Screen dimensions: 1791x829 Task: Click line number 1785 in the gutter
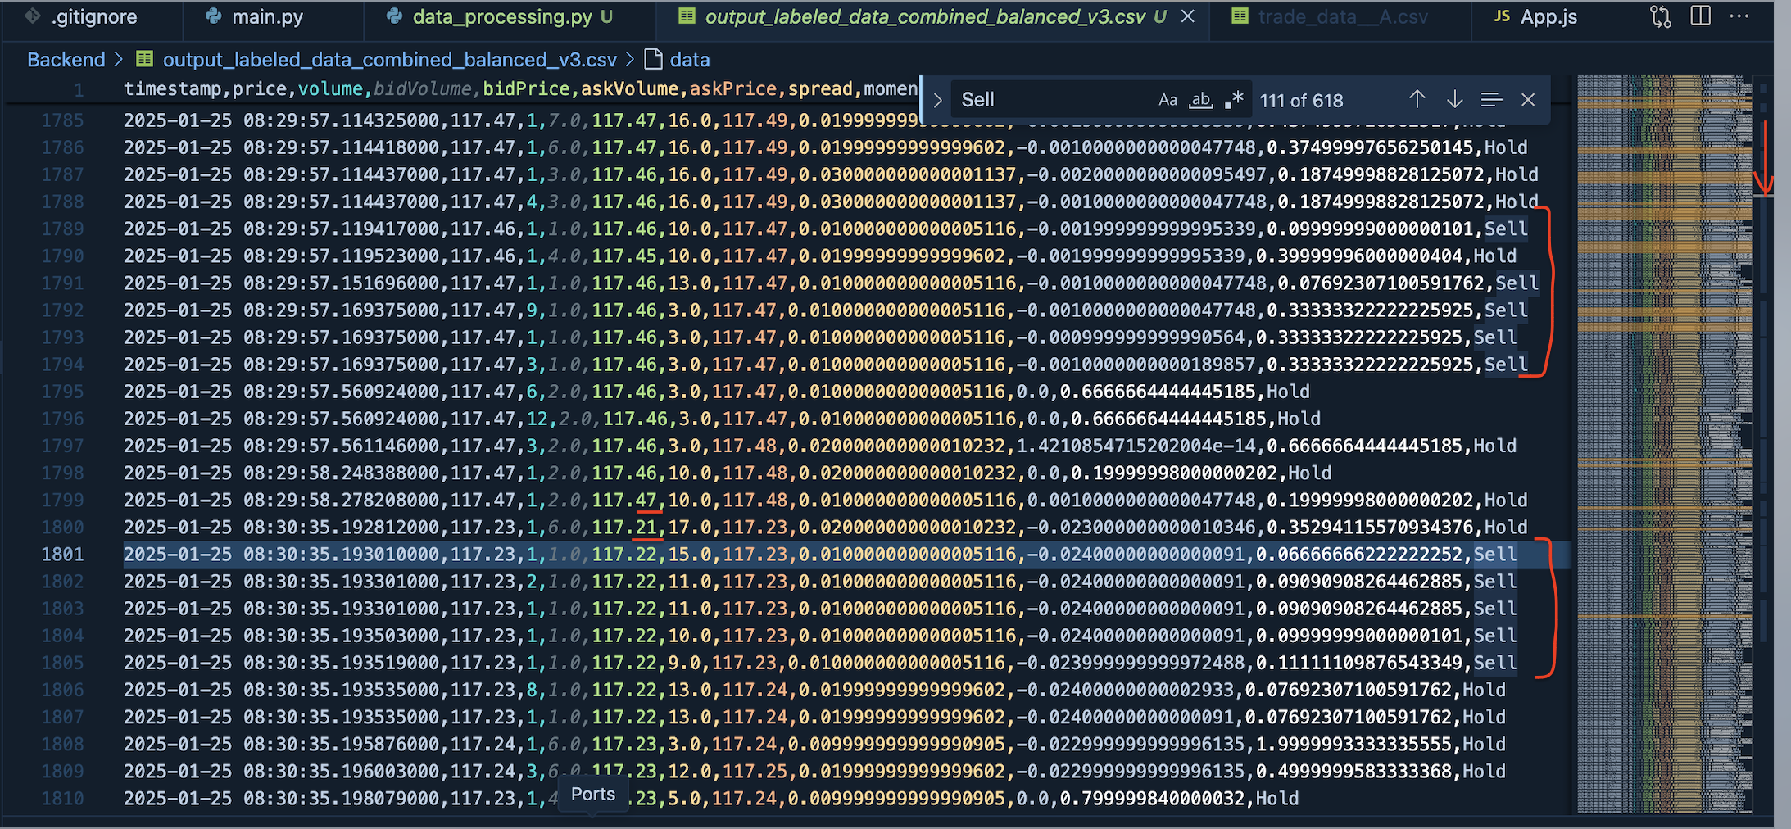tap(63, 120)
